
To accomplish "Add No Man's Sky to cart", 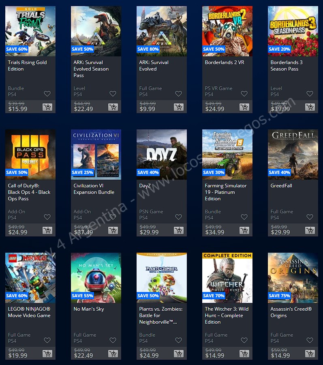I will [x=113, y=354].
